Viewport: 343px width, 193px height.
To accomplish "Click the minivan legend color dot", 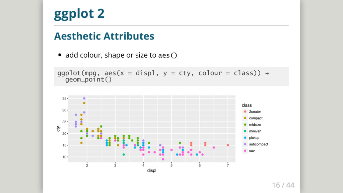I will (x=245, y=131).
